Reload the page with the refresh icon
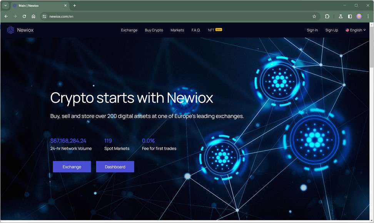 coord(24,17)
